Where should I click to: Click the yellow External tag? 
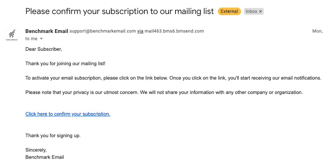tap(229, 11)
